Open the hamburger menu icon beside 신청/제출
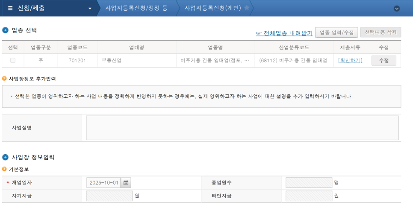The image size is (413, 205). (10, 8)
